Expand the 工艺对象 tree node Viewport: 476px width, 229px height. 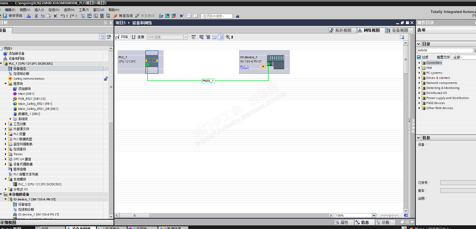(6, 124)
